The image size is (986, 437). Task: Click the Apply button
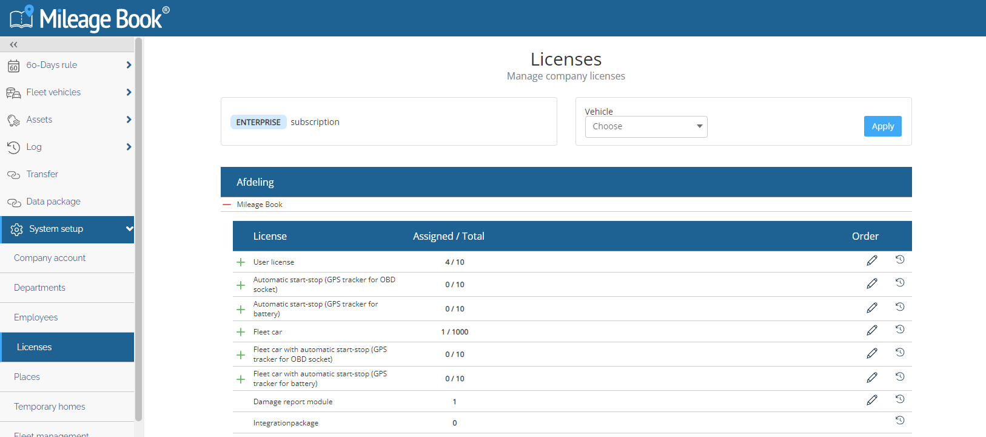coord(882,126)
